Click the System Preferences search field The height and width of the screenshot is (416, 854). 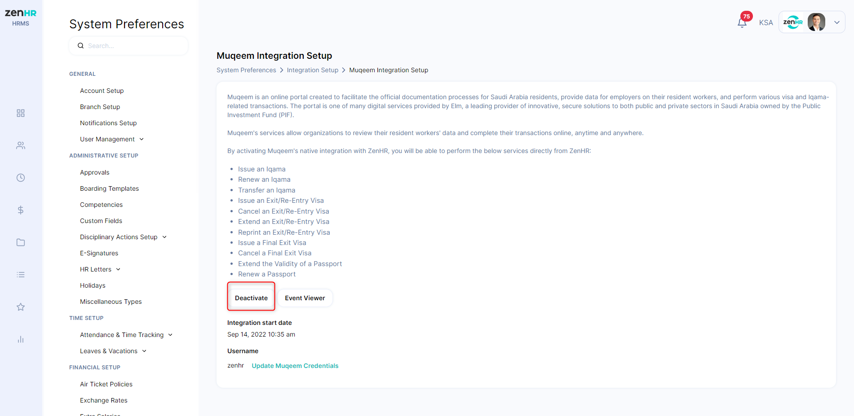click(128, 46)
